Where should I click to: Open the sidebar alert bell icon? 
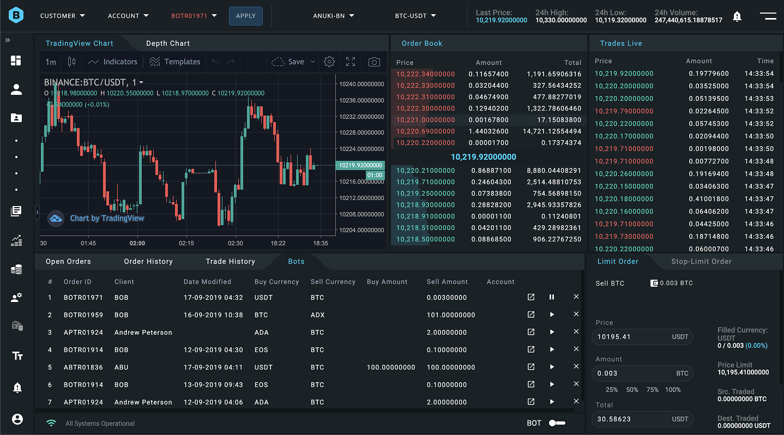pos(17,388)
